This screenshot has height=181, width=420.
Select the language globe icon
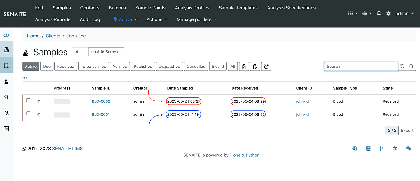pos(365,13)
